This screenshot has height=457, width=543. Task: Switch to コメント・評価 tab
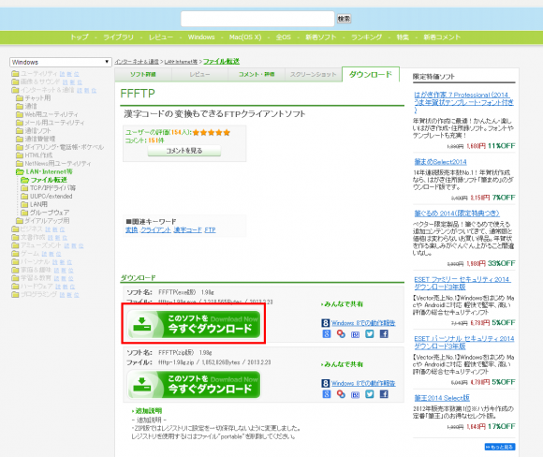[x=257, y=75]
